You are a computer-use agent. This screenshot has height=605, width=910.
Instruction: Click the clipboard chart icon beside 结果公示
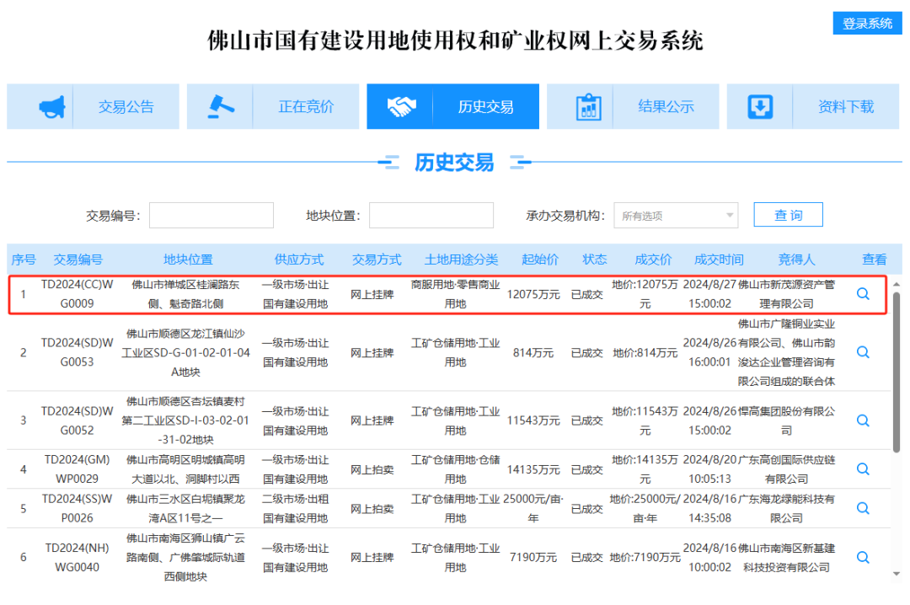coord(588,107)
